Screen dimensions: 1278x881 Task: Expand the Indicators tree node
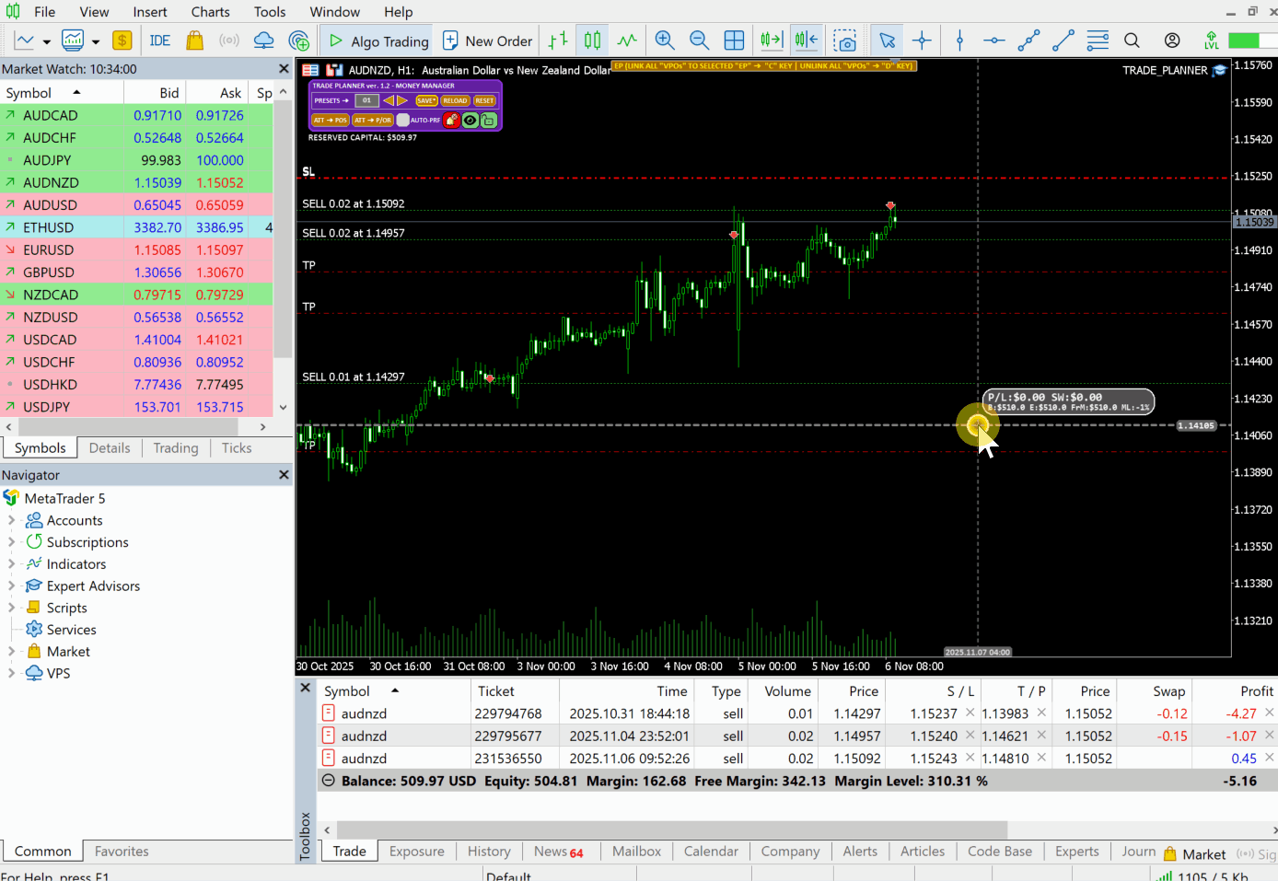click(x=11, y=564)
